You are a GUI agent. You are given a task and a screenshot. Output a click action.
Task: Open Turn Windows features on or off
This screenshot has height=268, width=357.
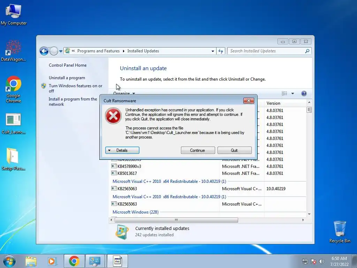tap(75, 88)
